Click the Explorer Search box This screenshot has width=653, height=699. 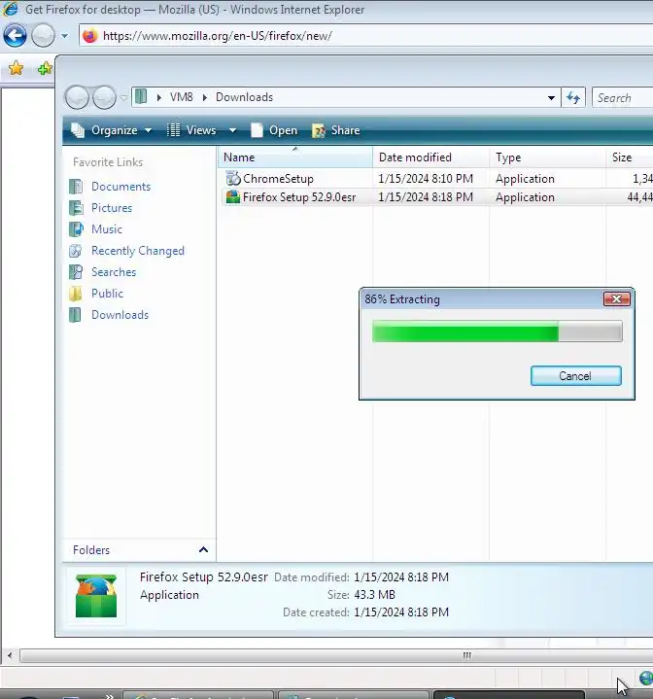coord(623,97)
